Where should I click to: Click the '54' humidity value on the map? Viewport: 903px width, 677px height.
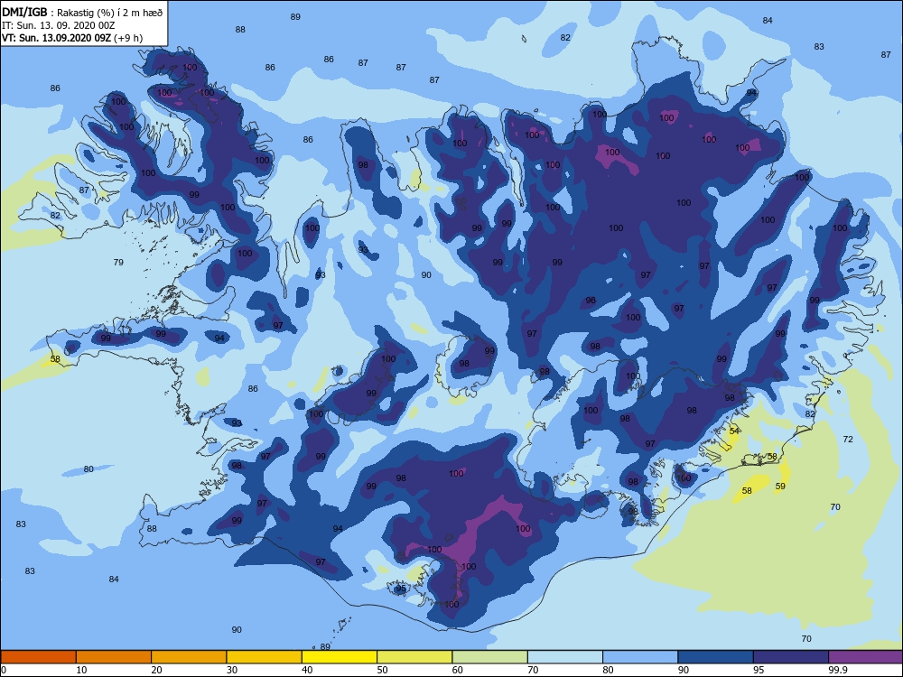(x=734, y=431)
